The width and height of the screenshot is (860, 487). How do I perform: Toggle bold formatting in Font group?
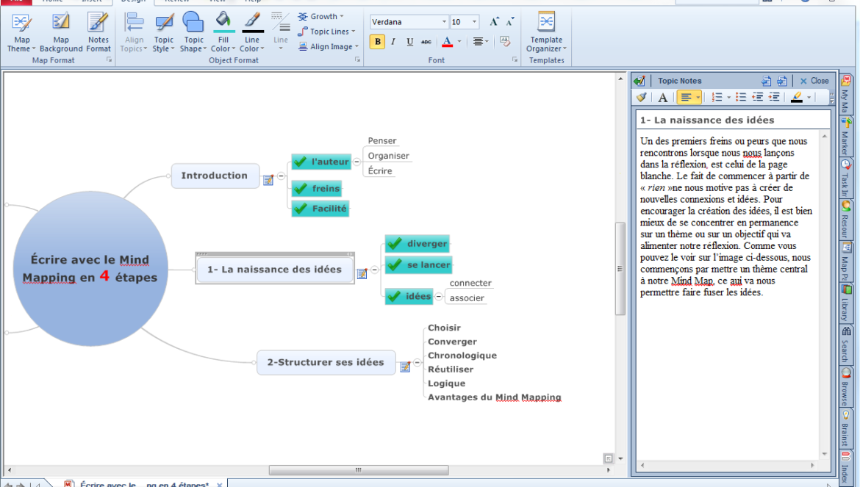[x=378, y=42]
